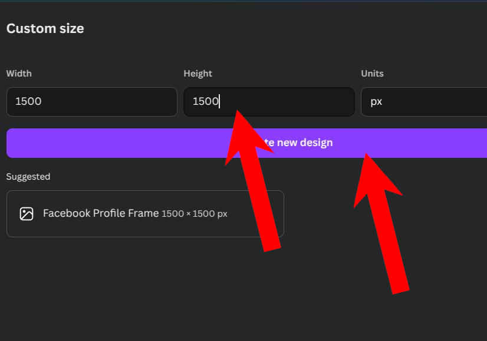
Task: Click the 1500 value in Width field
Action: click(28, 101)
